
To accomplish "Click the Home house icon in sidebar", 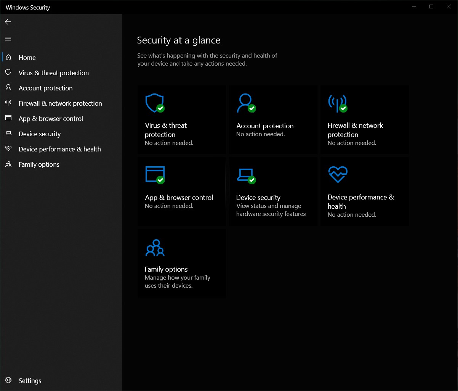I will pos(8,57).
